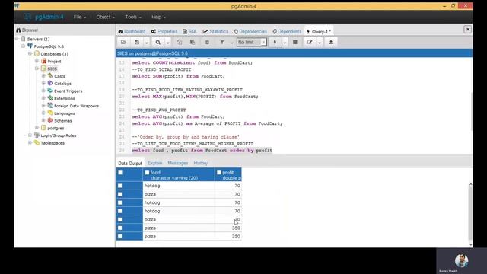
Task: Toggle the select-all checkbox in result header
Action: click(120, 173)
